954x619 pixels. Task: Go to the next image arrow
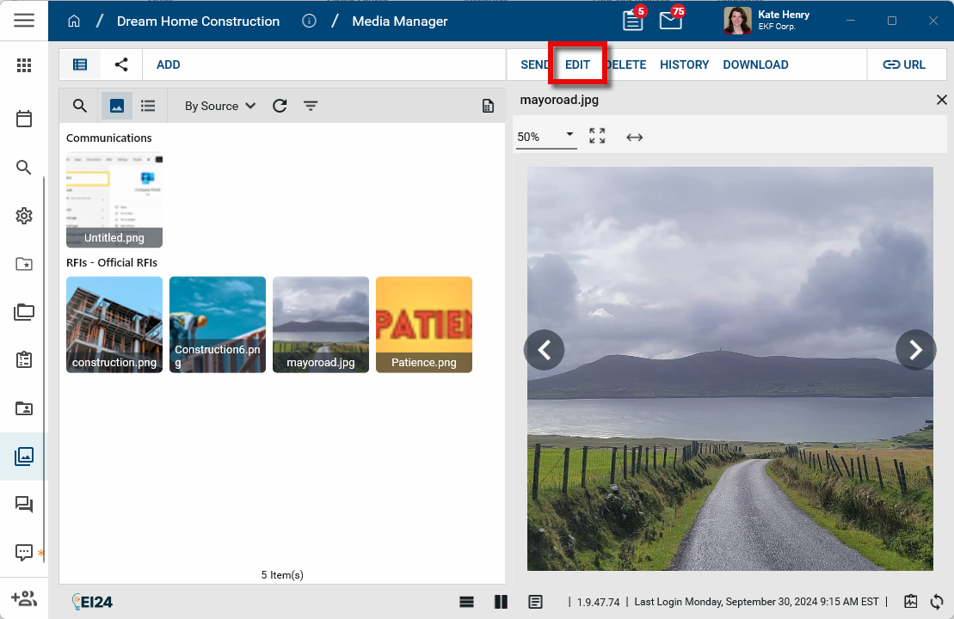915,350
